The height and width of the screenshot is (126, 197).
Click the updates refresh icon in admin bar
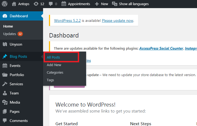[36, 4]
